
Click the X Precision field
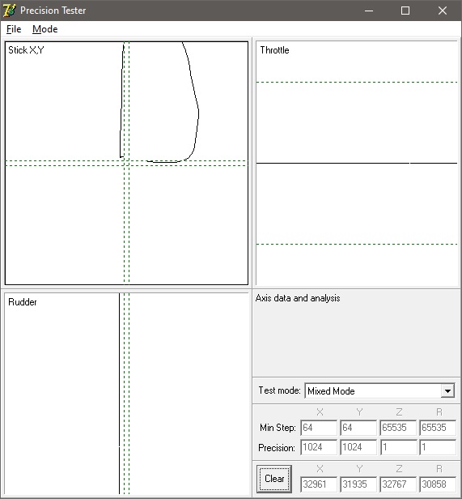click(x=319, y=447)
